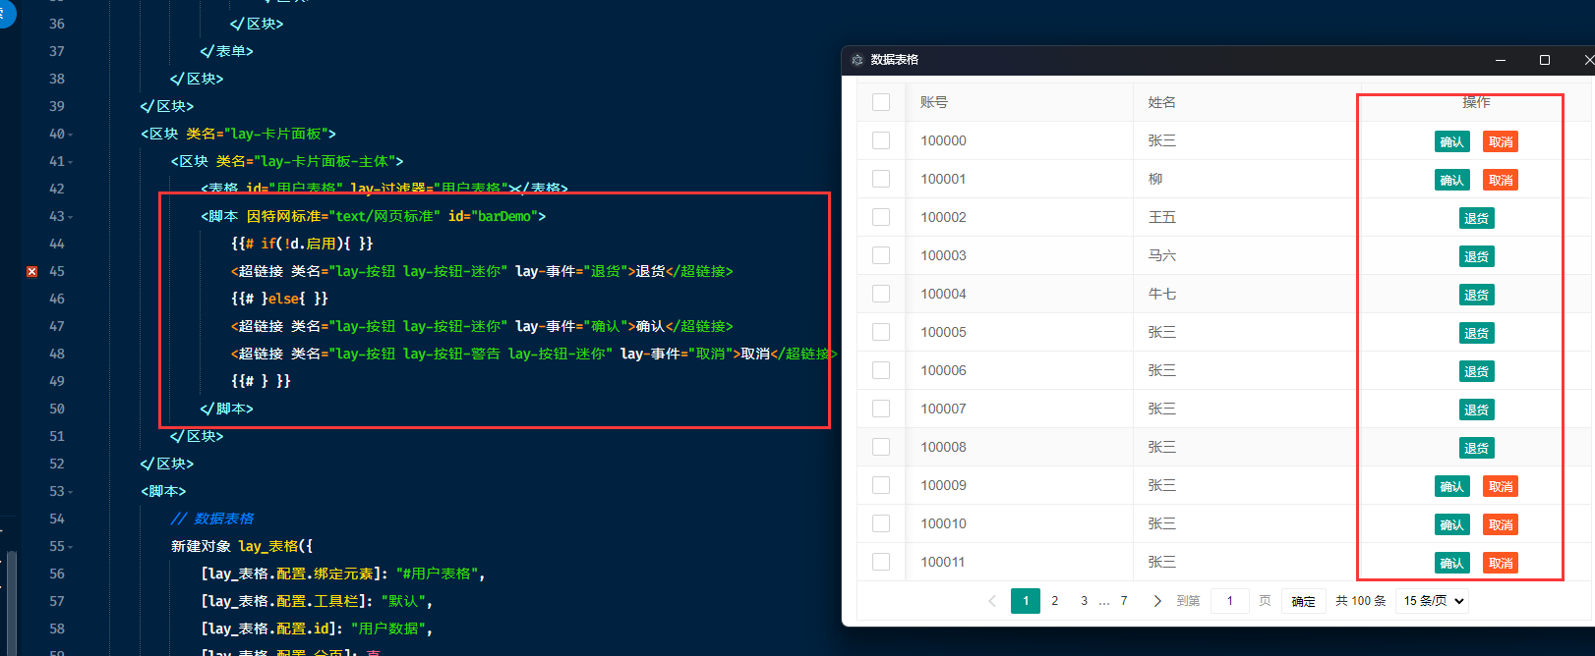Collapse the code fold at line 53
The width and height of the screenshot is (1595, 656).
coord(71,492)
